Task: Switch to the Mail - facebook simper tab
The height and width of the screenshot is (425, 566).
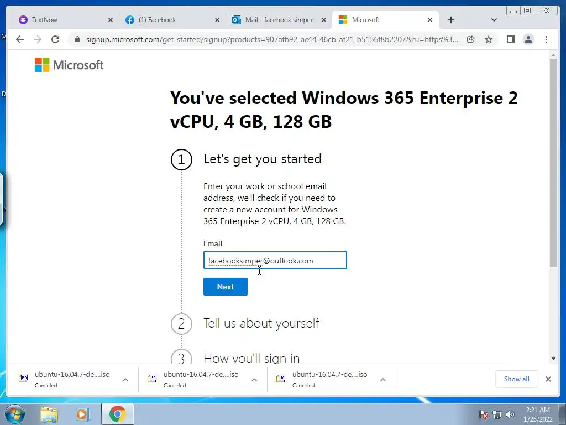Action: coord(278,20)
